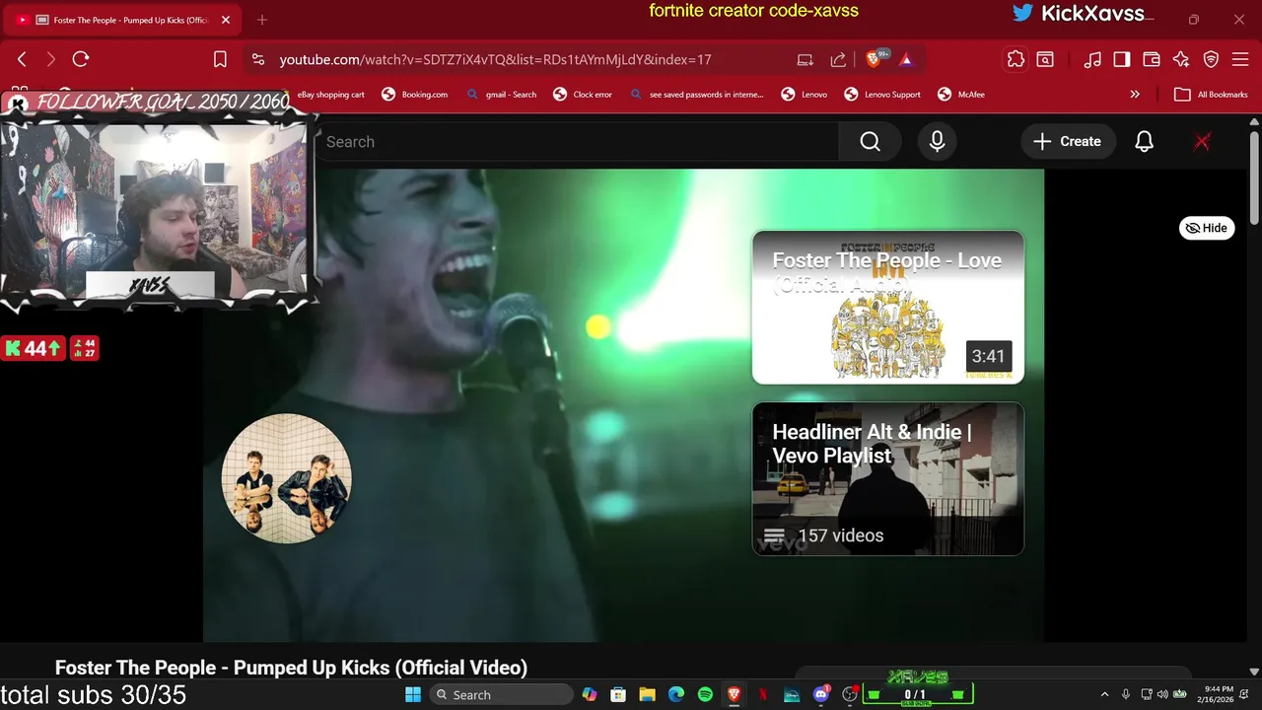
Task: Open the Windows Start menu
Action: click(413, 694)
